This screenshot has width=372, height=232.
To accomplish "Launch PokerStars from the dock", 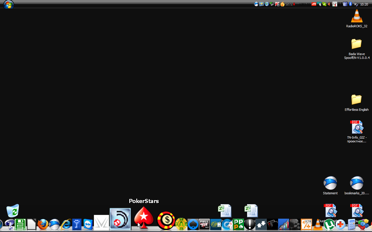I will pyautogui.click(x=144, y=217).
